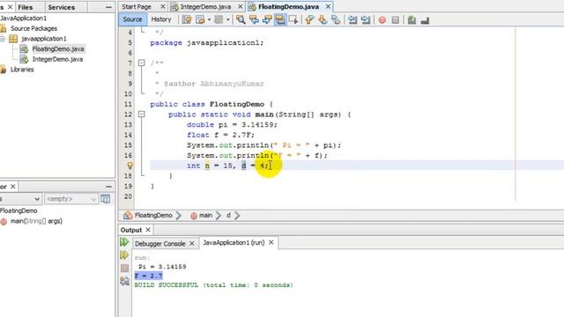Open the Files tab
The image size is (564, 317).
pos(26,7)
